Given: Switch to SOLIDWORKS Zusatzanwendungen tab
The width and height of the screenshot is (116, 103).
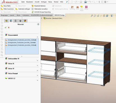Looking at the screenshot, I should pos(42,15).
